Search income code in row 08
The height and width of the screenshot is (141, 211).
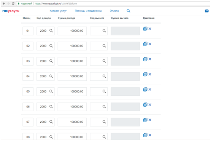tap(51, 137)
